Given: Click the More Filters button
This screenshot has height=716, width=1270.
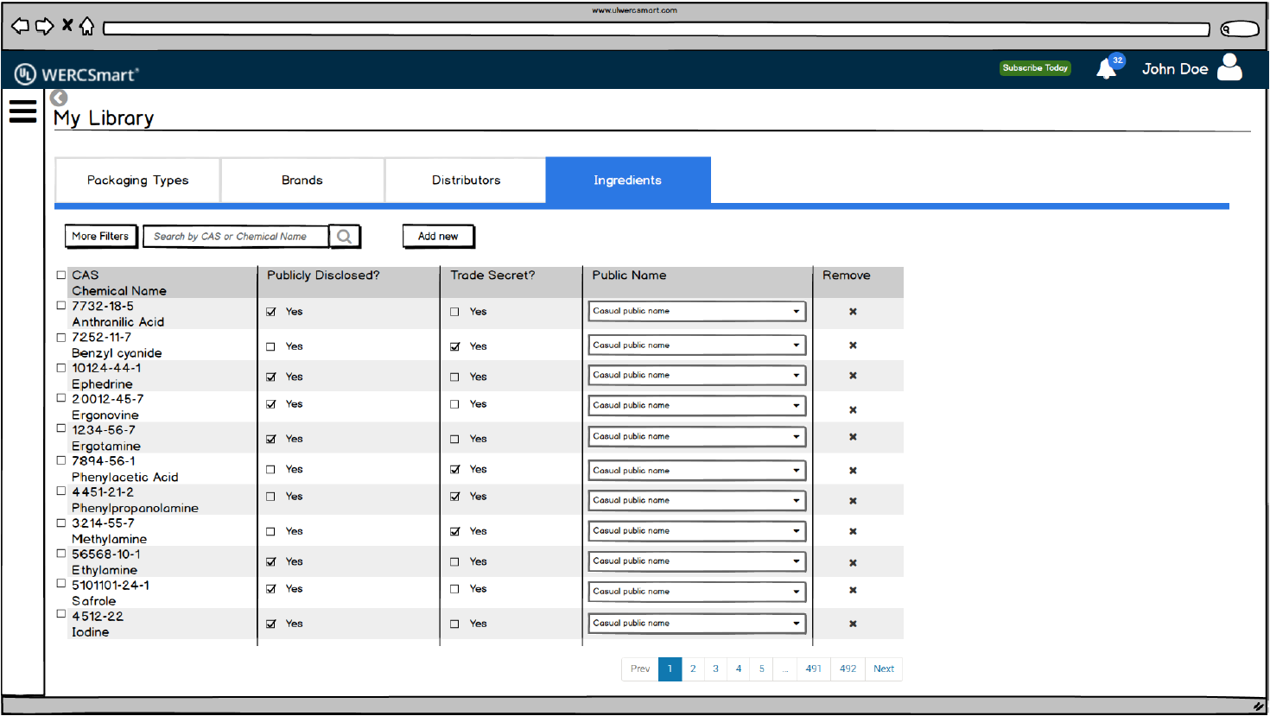Looking at the screenshot, I should (x=100, y=237).
